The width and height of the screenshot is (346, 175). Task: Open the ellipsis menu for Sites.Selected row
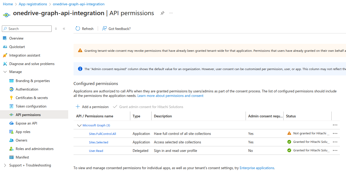point(335,142)
